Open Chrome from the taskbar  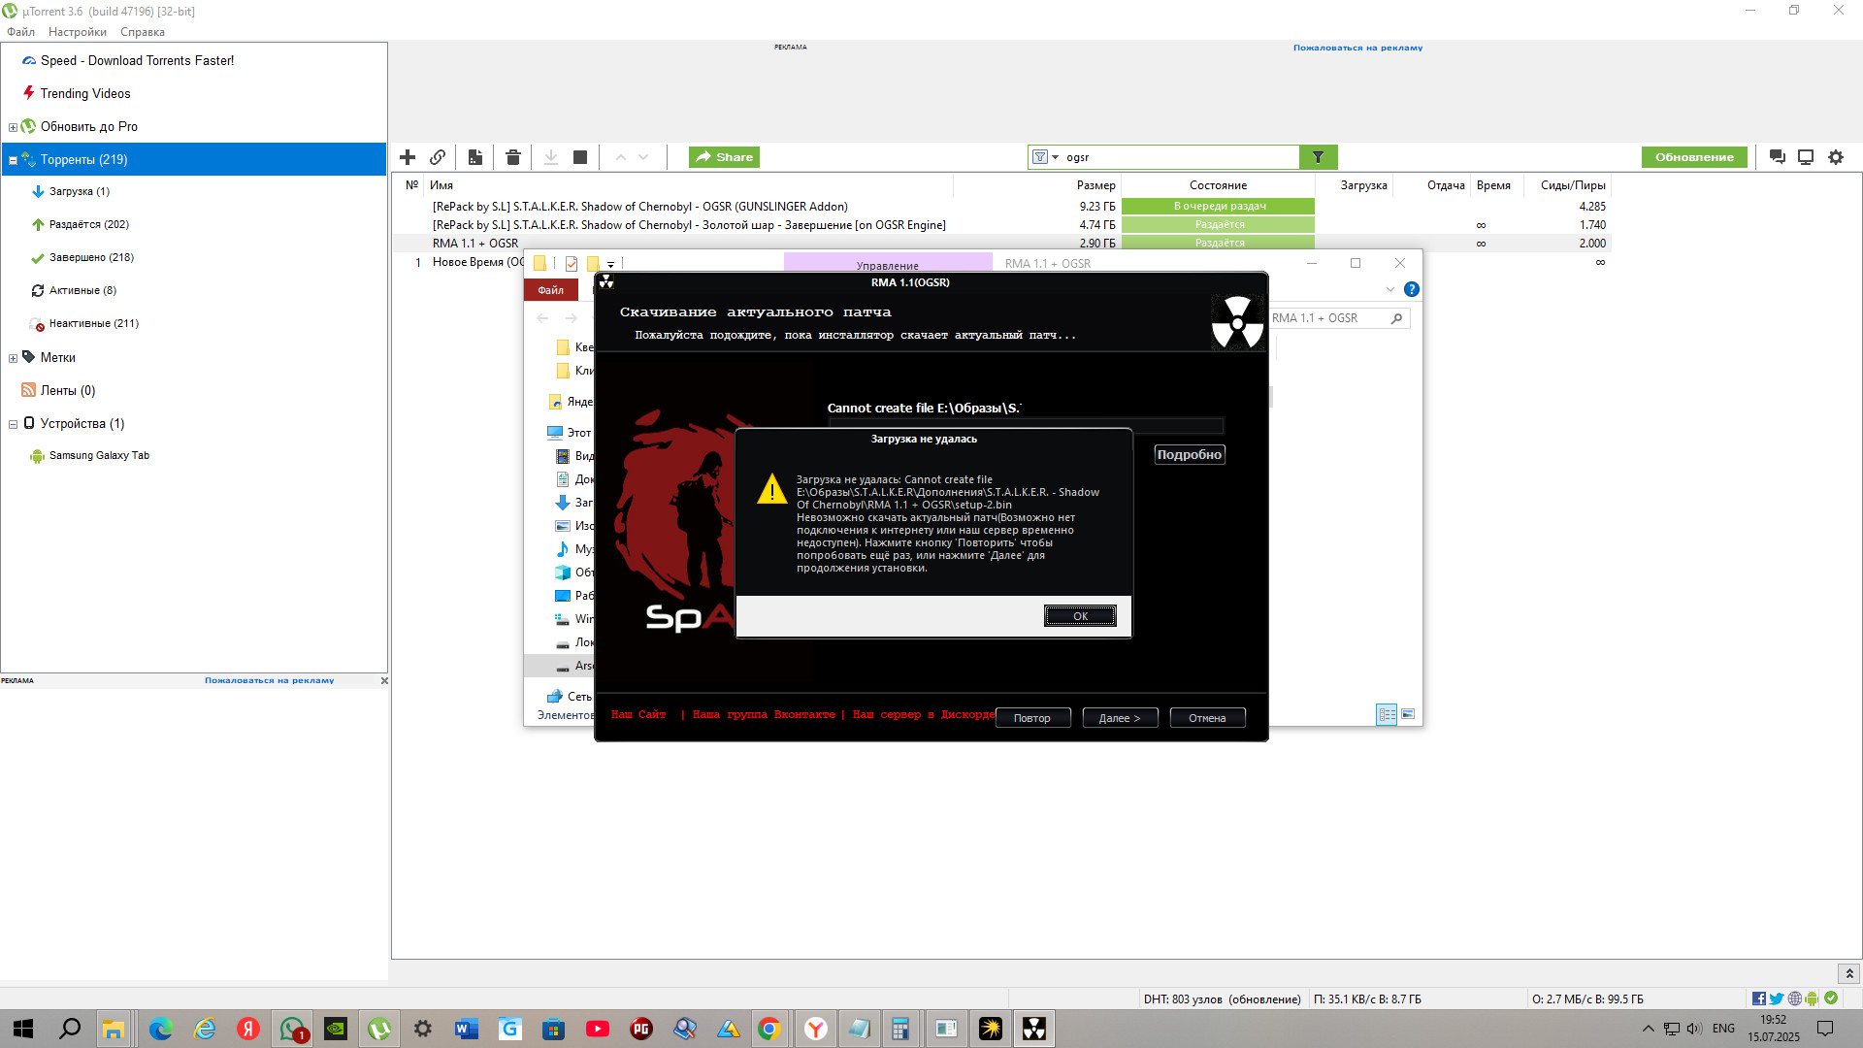point(768,1029)
